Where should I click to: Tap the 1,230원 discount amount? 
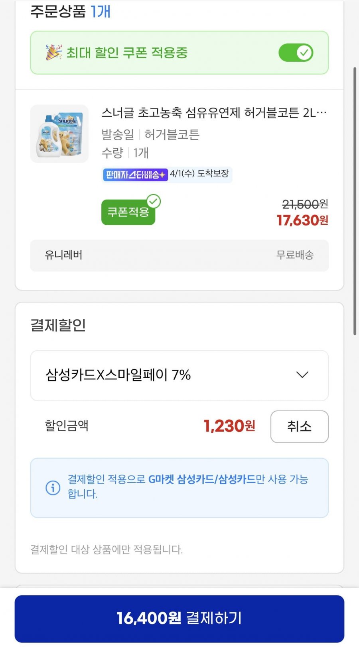tap(229, 426)
